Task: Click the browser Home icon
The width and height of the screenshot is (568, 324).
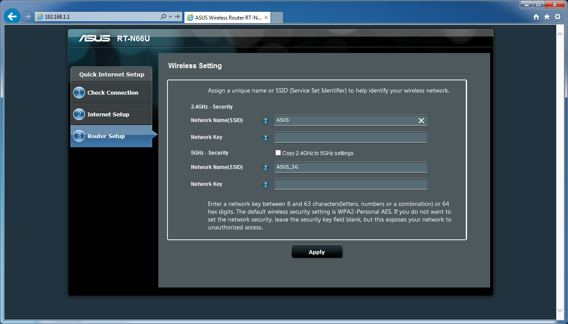Action: [x=536, y=17]
